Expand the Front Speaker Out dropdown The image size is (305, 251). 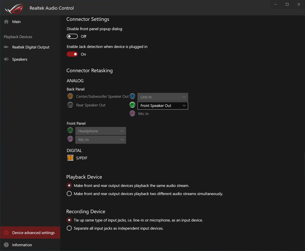click(163, 106)
